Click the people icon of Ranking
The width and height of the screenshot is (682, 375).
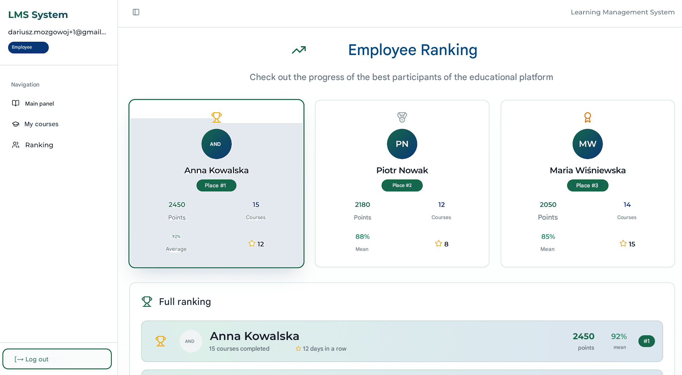tap(16, 145)
